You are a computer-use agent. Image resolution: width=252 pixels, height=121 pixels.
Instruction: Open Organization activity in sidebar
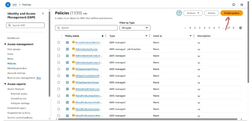(x=19, y=113)
